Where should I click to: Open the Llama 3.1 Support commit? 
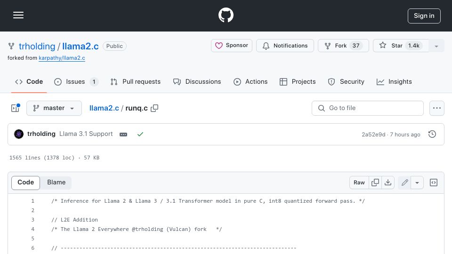86,134
